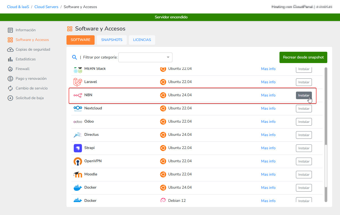Switch to the LICENCIAS tab
This screenshot has width=340, height=215.
142,40
